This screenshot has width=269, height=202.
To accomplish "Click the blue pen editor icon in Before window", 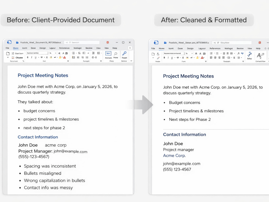I will 124,53.
